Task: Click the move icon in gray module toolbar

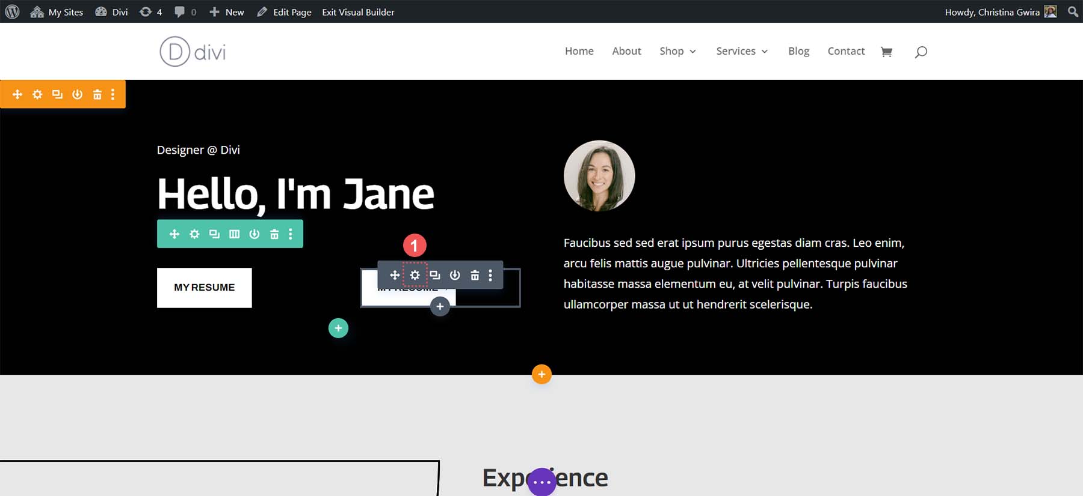Action: 395,275
